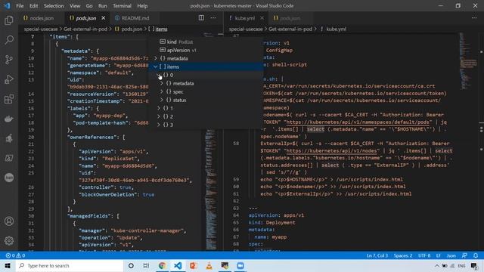484x272 pixels.
Task: Switch to the README.md tab
Action: point(135,18)
